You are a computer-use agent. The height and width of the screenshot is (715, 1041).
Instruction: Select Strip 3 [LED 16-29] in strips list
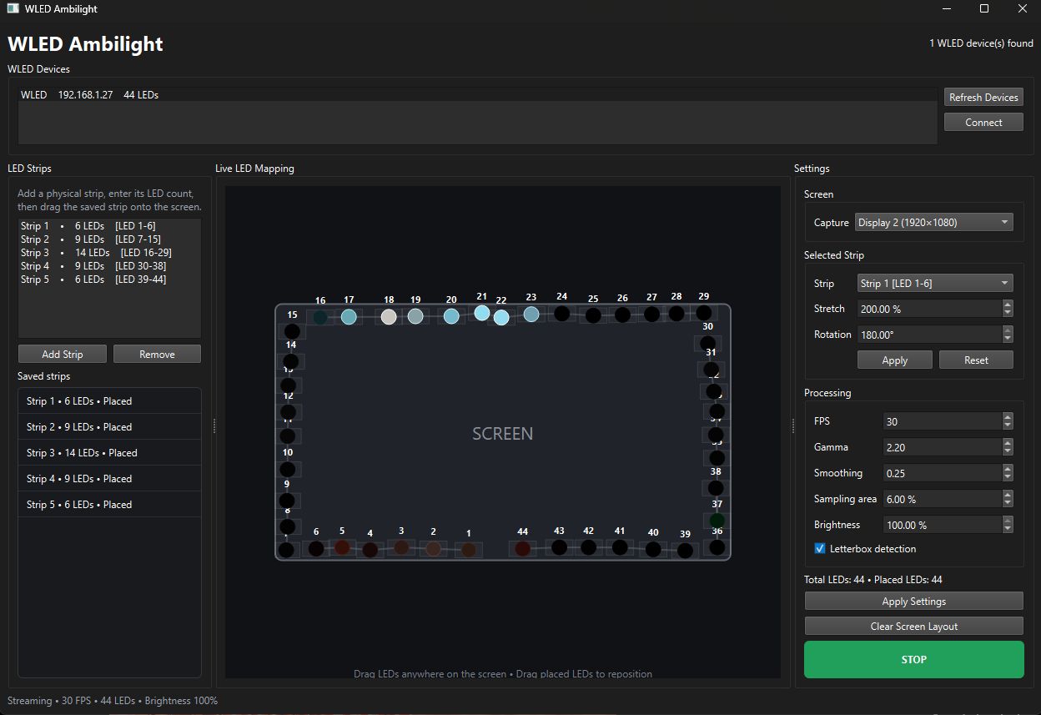coord(109,253)
